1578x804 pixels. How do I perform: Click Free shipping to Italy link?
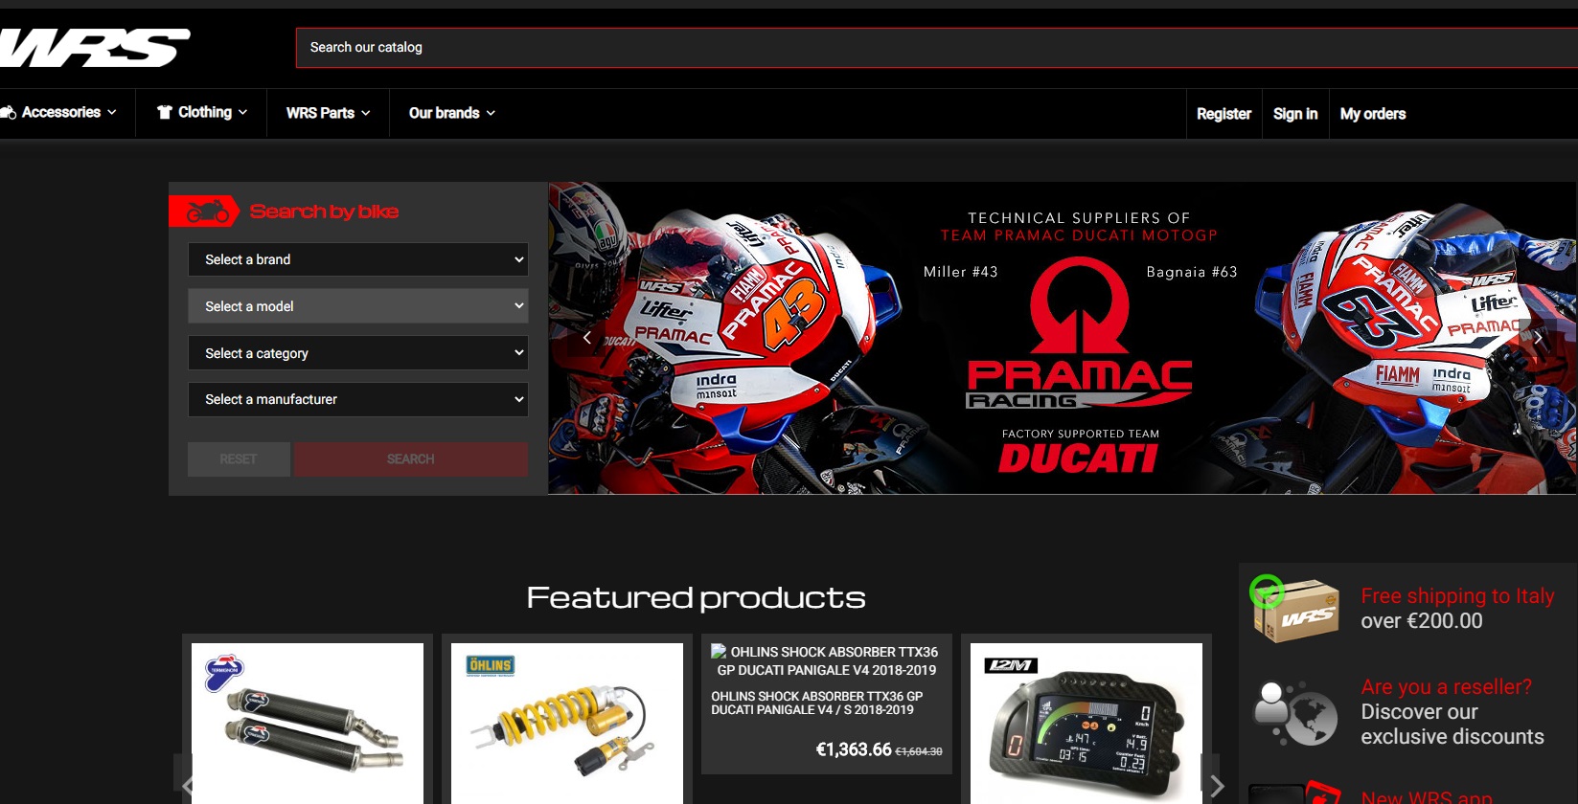click(x=1457, y=596)
